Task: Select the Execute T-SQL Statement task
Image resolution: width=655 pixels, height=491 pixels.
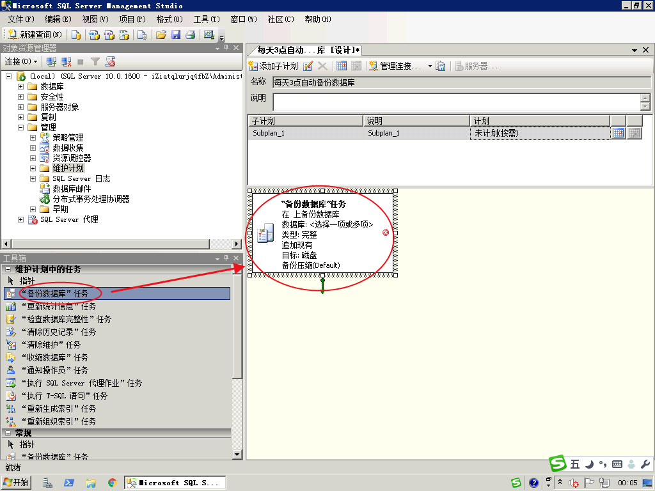Action: click(117, 396)
